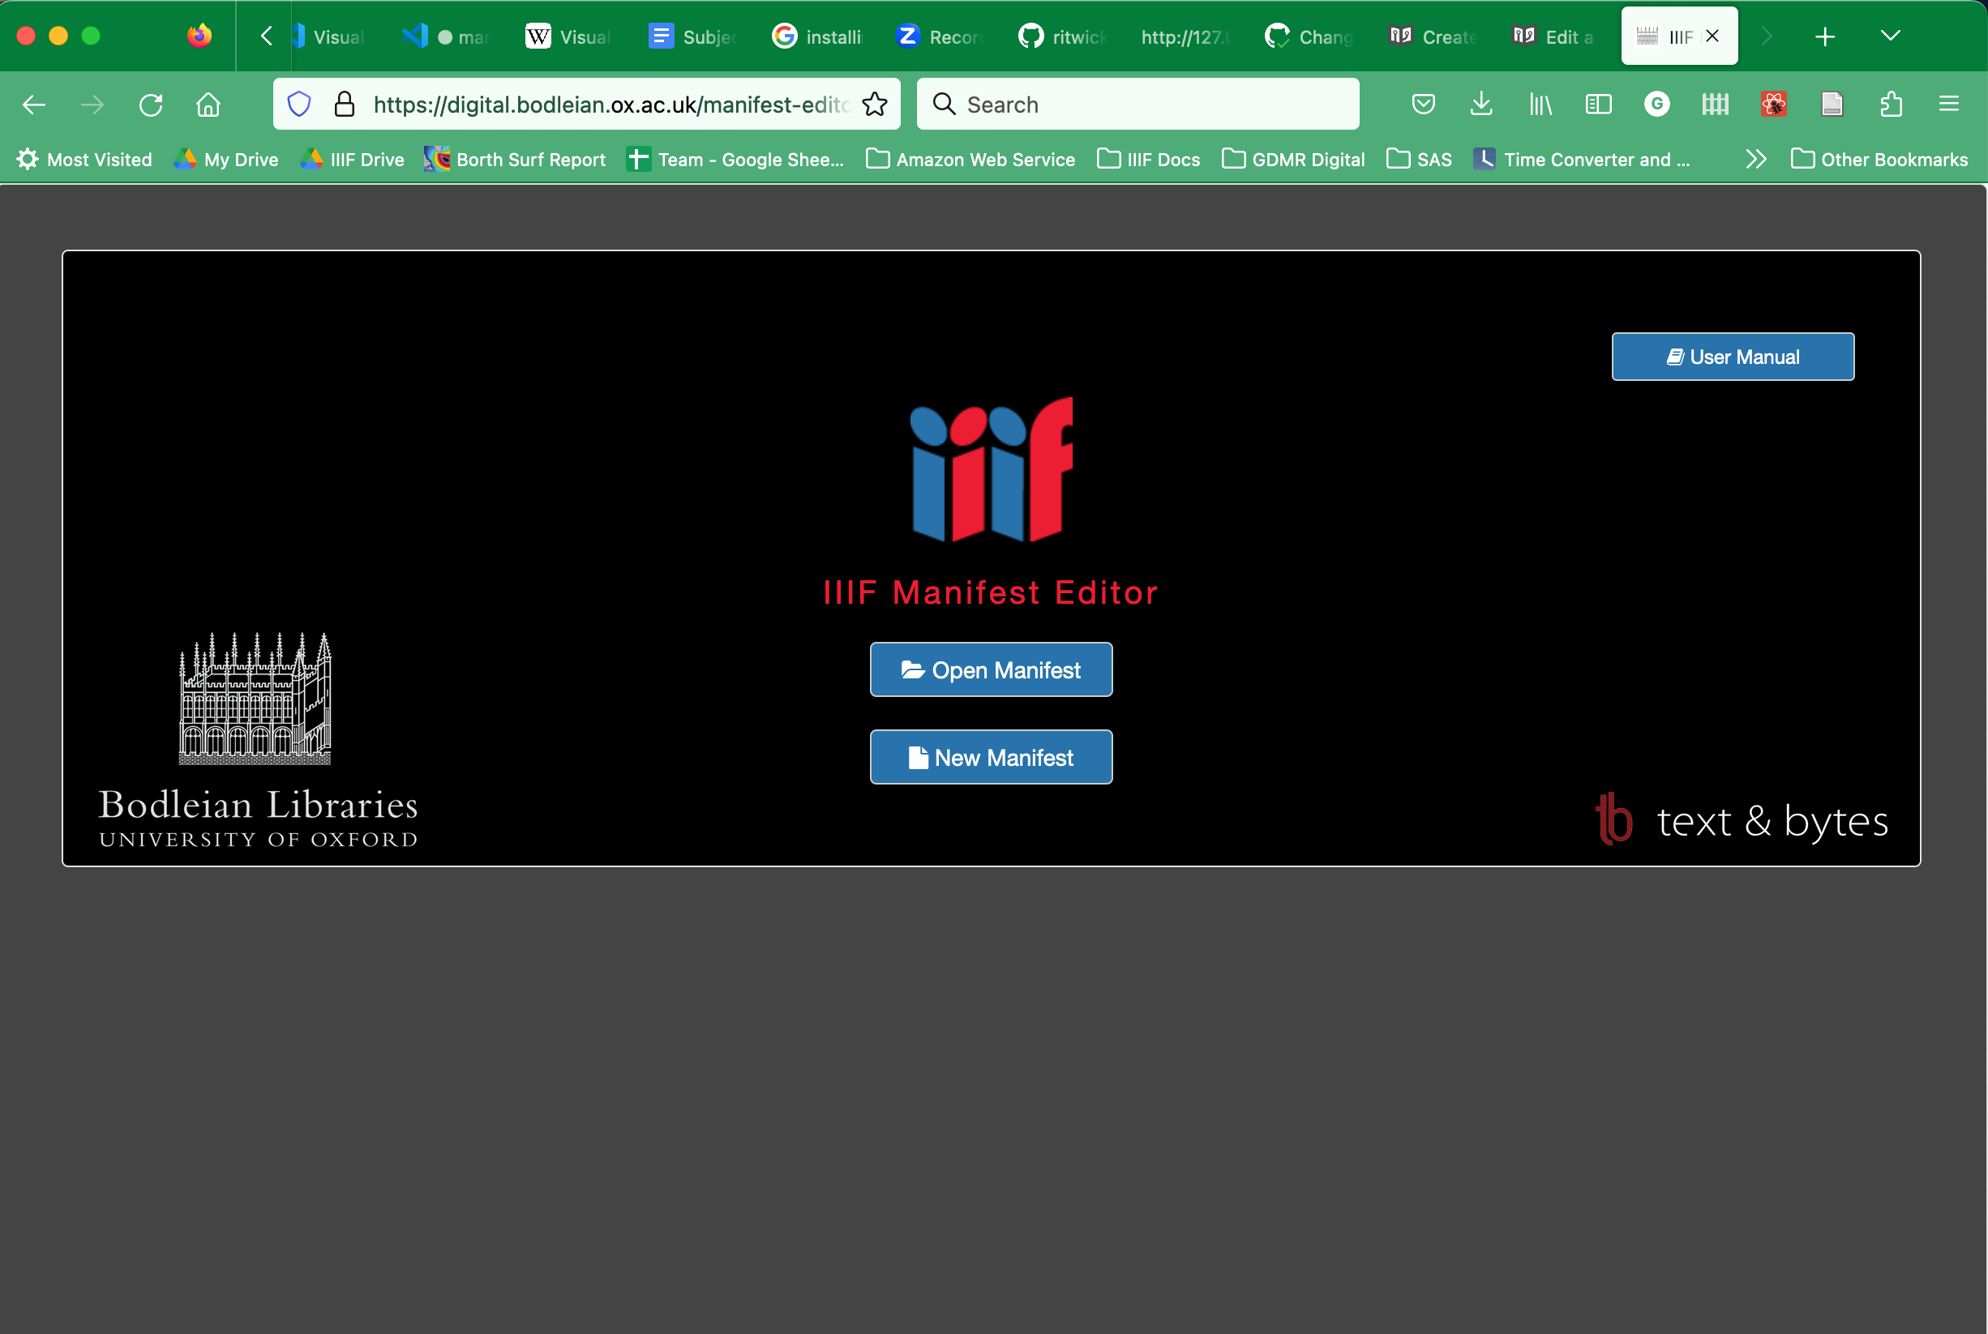The height and width of the screenshot is (1334, 1988).
Task: Open Most Visited bookmarks
Action: point(84,159)
